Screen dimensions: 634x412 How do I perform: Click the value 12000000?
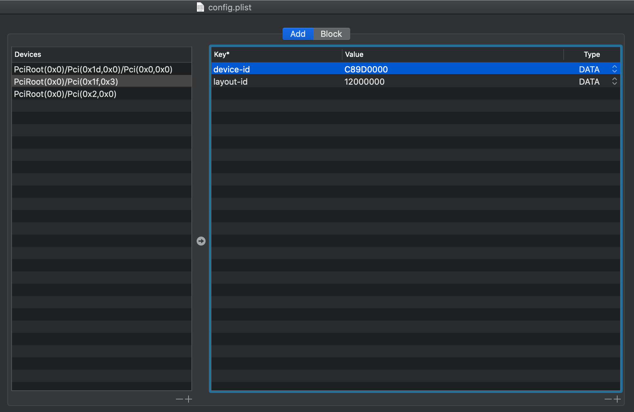pyautogui.click(x=364, y=81)
